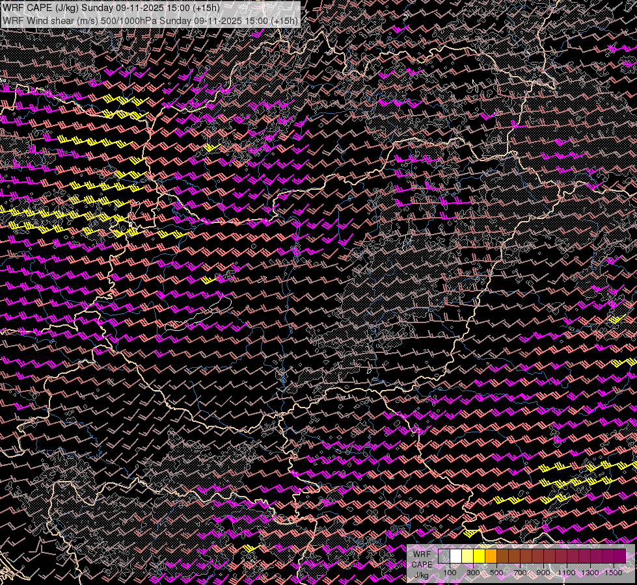The image size is (637, 585).
Task: Click the WRF CAPE title line
Action: (x=111, y=8)
